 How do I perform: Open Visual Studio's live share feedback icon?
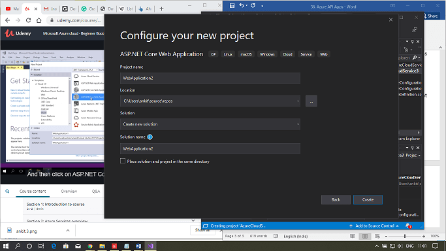[x=415, y=29]
